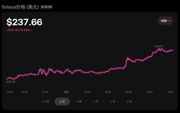Image resolution: width=180 pixels, height=113 pixels.
Task: Click the Solana价格 (美元) heading
Action: pos(20,7)
